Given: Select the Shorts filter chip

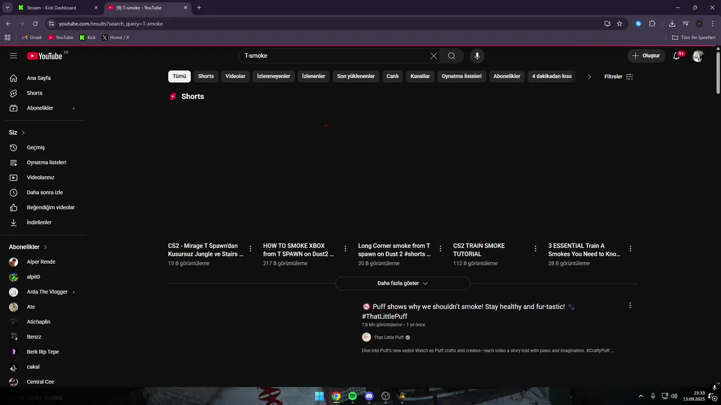Looking at the screenshot, I should 206,76.
